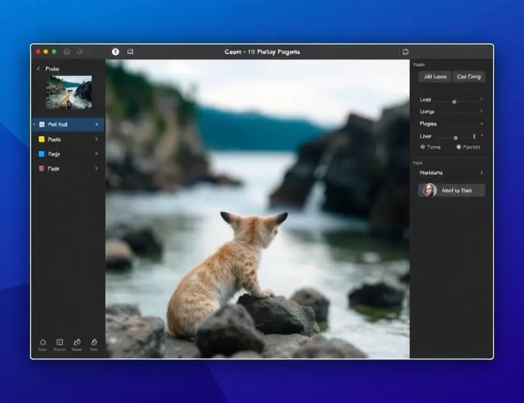Click the right button at top of right panel
The width and height of the screenshot is (524, 403).
[x=469, y=77]
